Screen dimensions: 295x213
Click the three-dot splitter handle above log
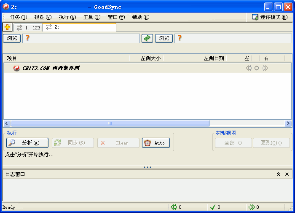147,167
